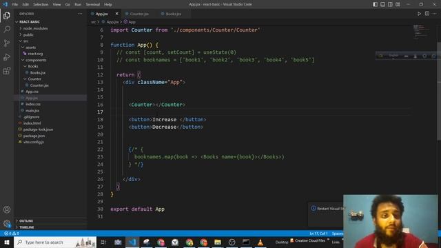Open the Accounts menu icon
The image size is (441, 248).
(x=7, y=209)
